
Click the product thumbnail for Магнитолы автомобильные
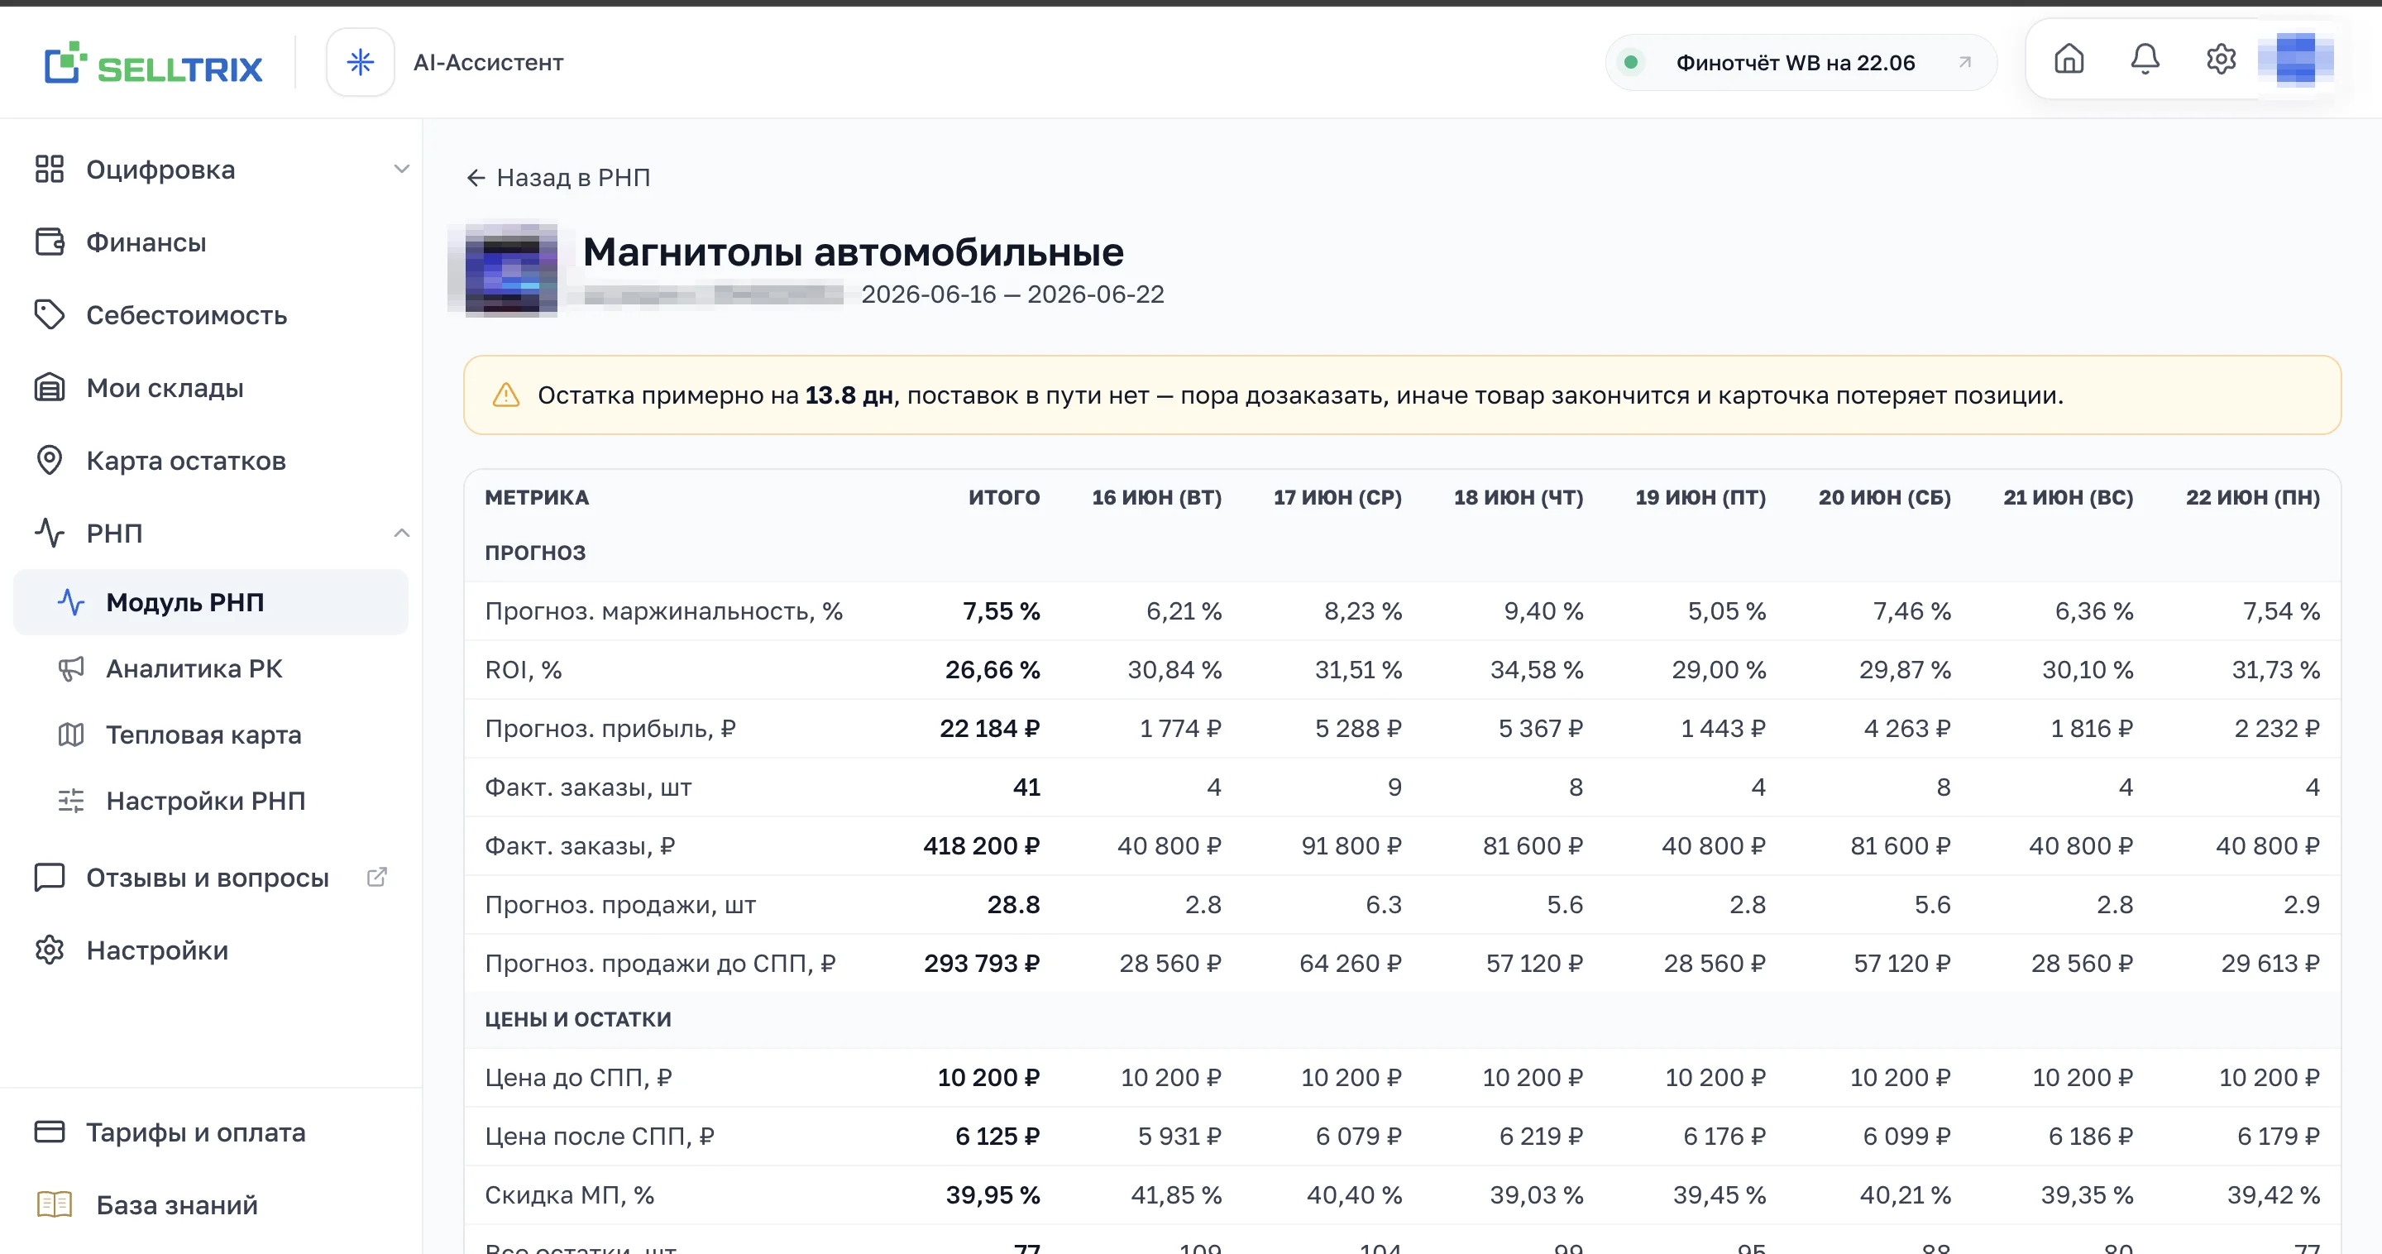[504, 269]
